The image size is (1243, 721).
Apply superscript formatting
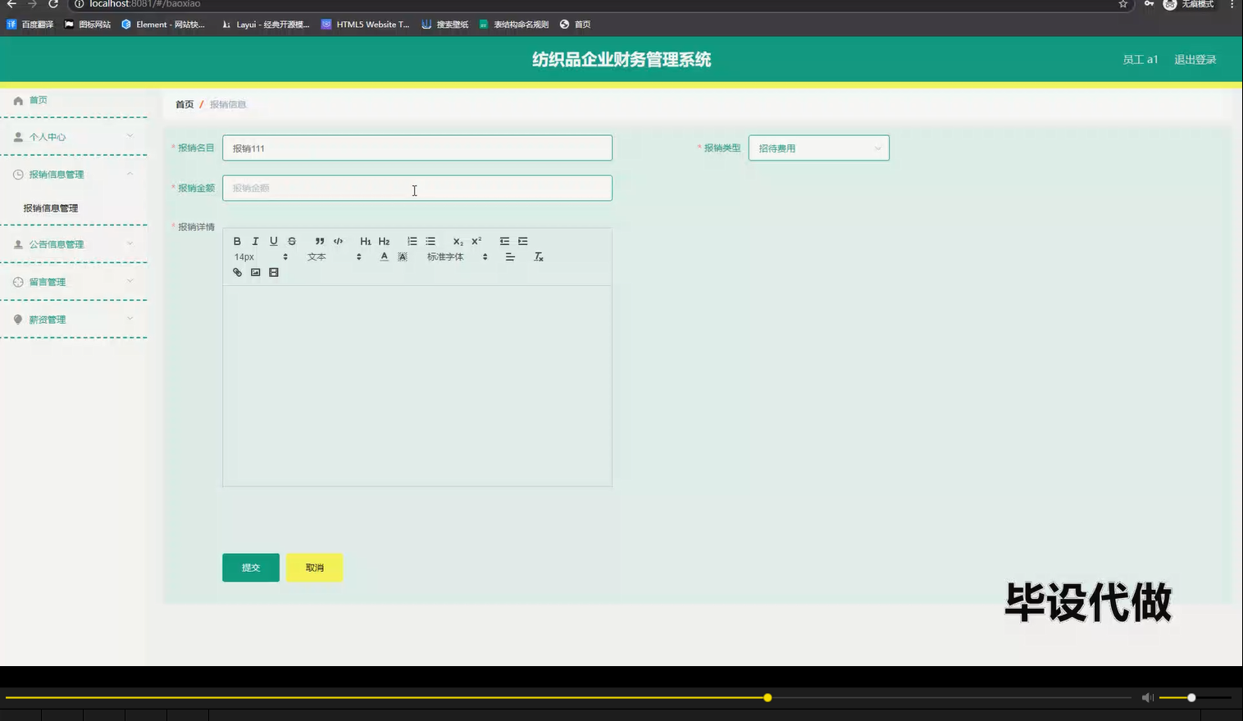476,241
